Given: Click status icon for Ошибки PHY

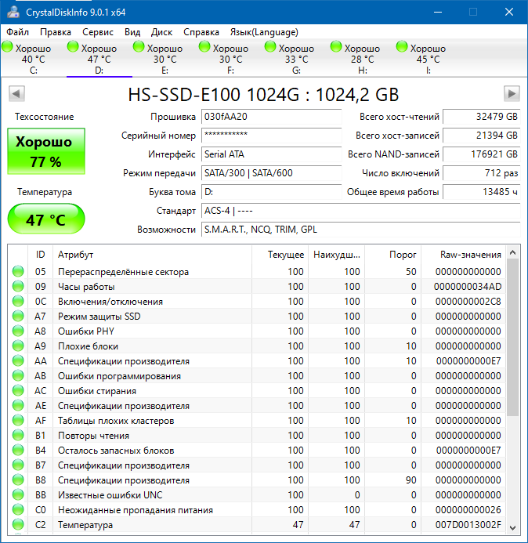Looking at the screenshot, I should [18, 331].
